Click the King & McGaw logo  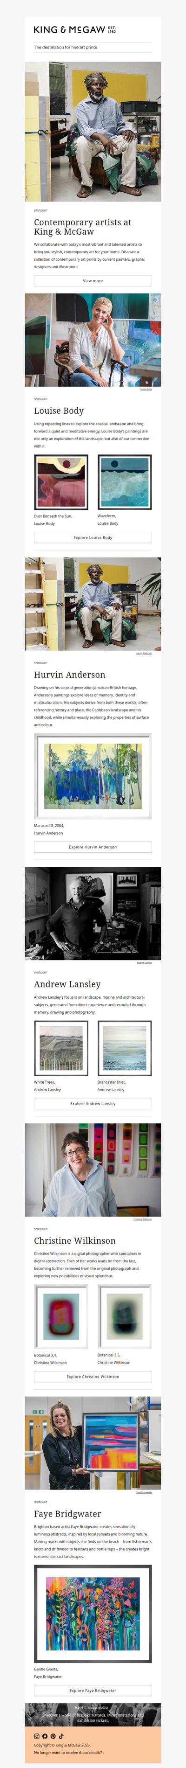[75, 29]
